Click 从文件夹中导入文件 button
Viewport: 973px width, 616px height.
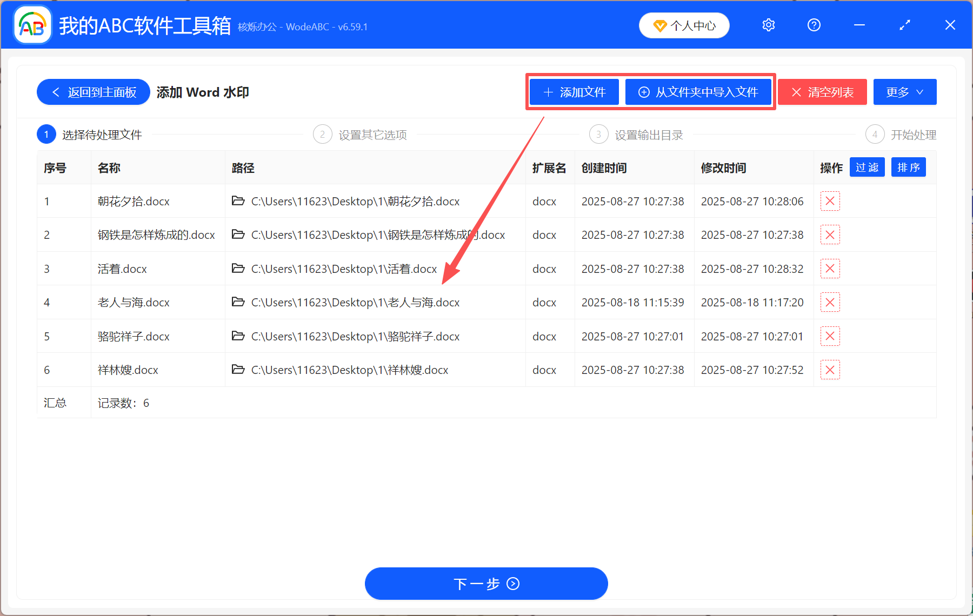pyautogui.click(x=698, y=92)
